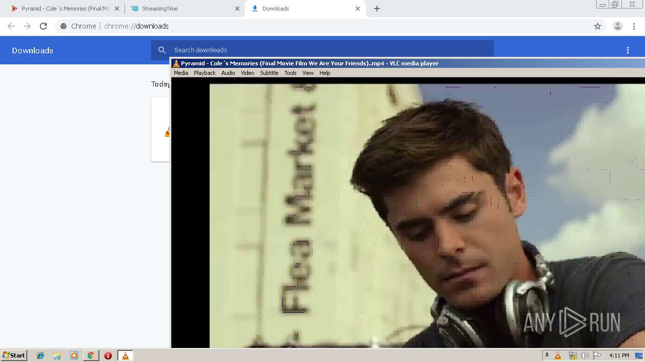The image size is (645, 362).
Task: Open VLC Tools menu
Action: [290, 73]
